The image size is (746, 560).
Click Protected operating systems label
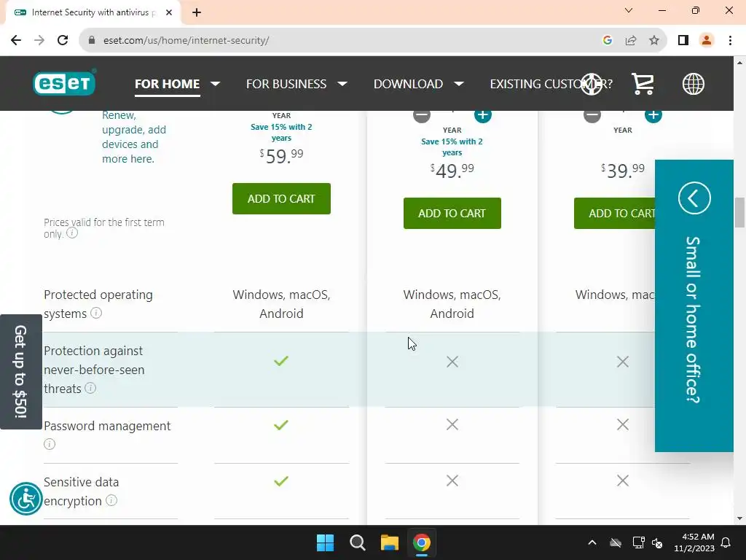click(98, 304)
